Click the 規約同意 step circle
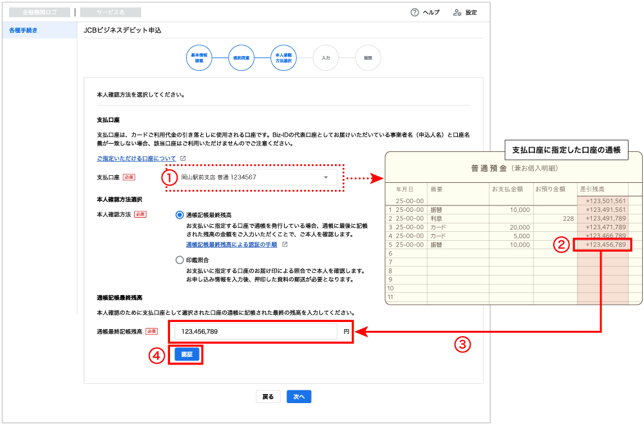Viewport: 644px width, 425px height. coord(241,58)
